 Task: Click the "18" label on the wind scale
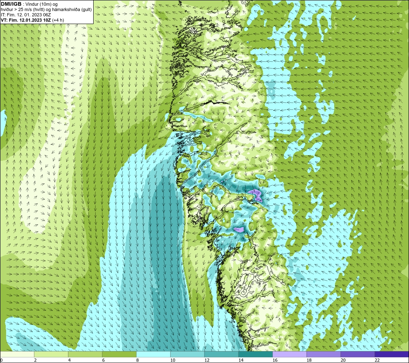tap(309, 360)
